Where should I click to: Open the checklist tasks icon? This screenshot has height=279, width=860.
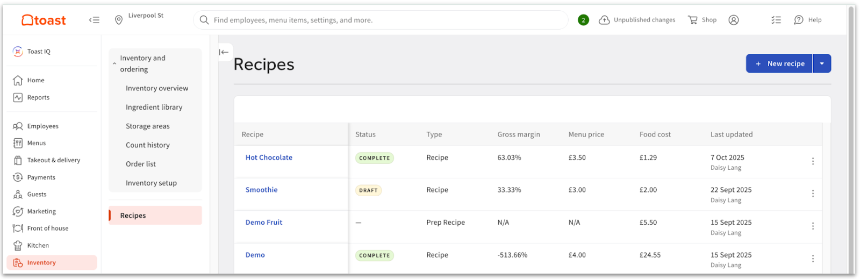(x=776, y=20)
